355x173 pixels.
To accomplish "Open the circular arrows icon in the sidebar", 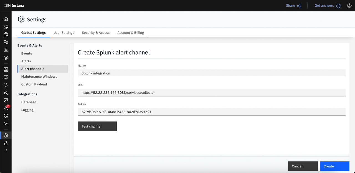I will pos(6,116).
